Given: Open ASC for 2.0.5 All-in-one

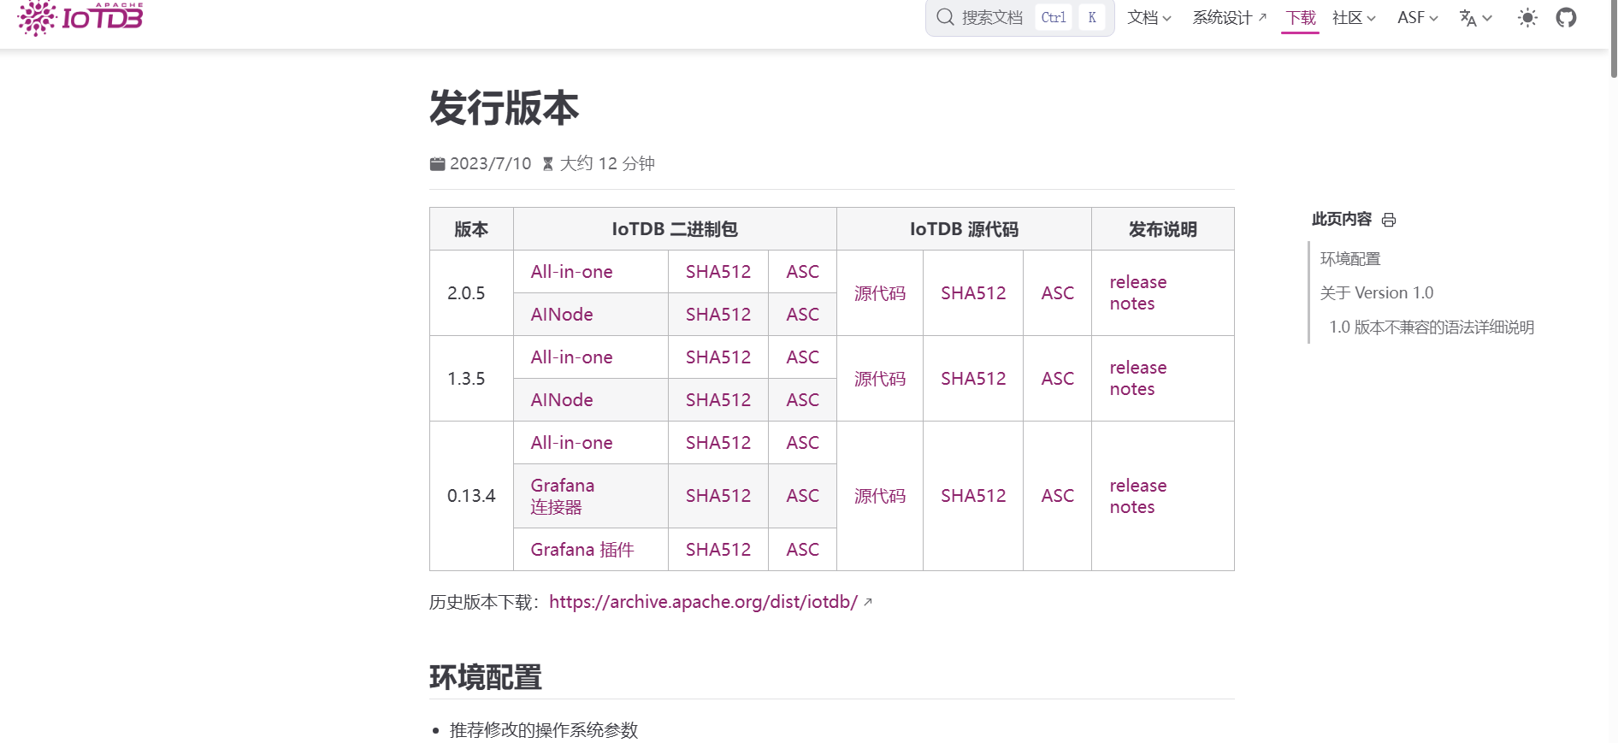Looking at the screenshot, I should (x=802, y=272).
